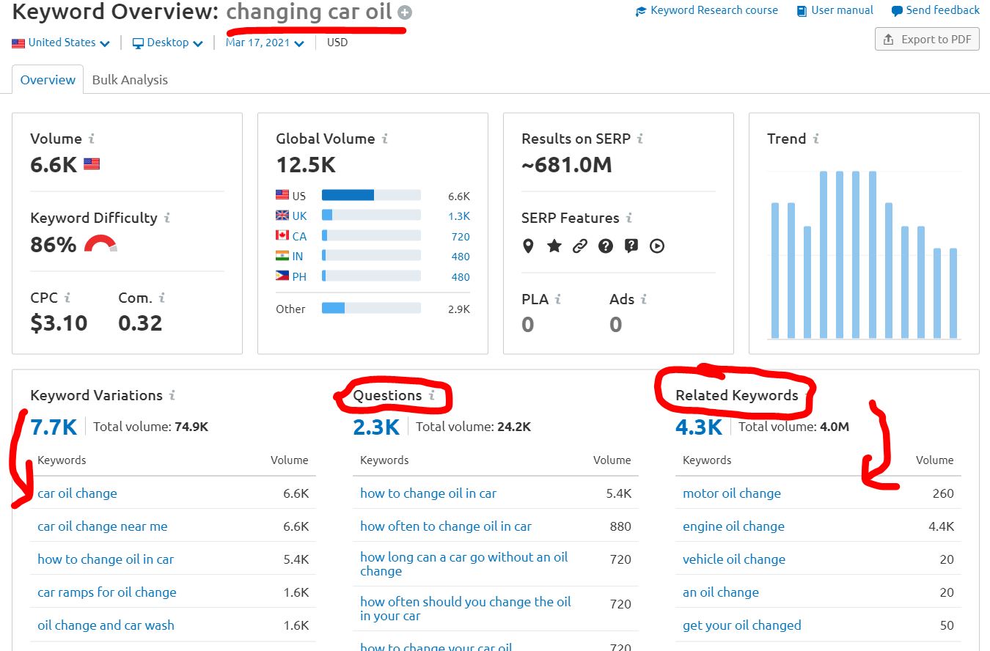This screenshot has width=990, height=651.
Task: Open the oil change and car wash keyword
Action: 106,625
